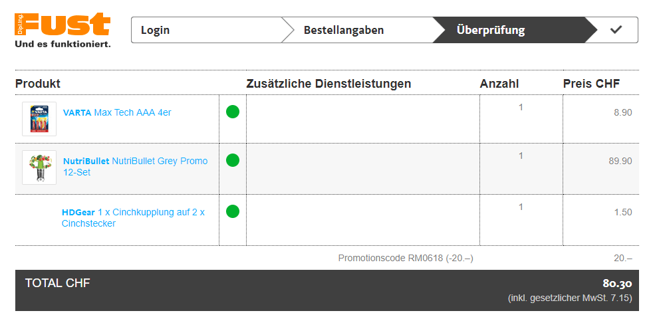Click quantity value for VARTA batteries
The width and height of the screenshot is (653, 321).
click(521, 107)
